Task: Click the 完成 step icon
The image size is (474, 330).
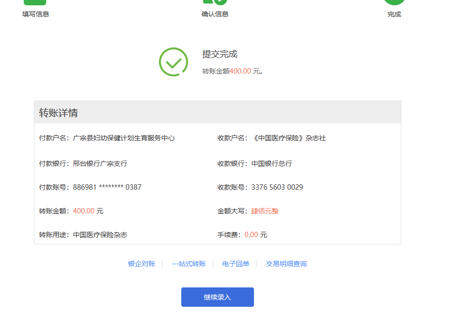Action: click(x=394, y=2)
